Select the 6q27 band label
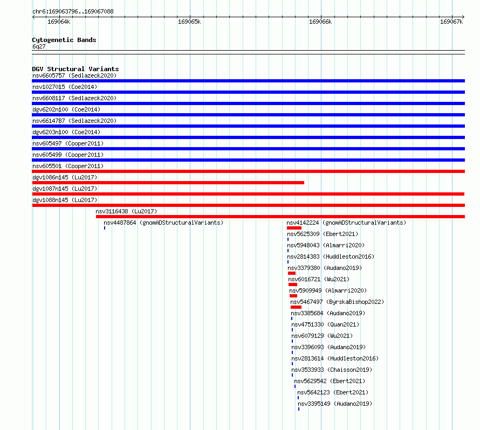Screen dimensions: 480x430 tap(39, 46)
